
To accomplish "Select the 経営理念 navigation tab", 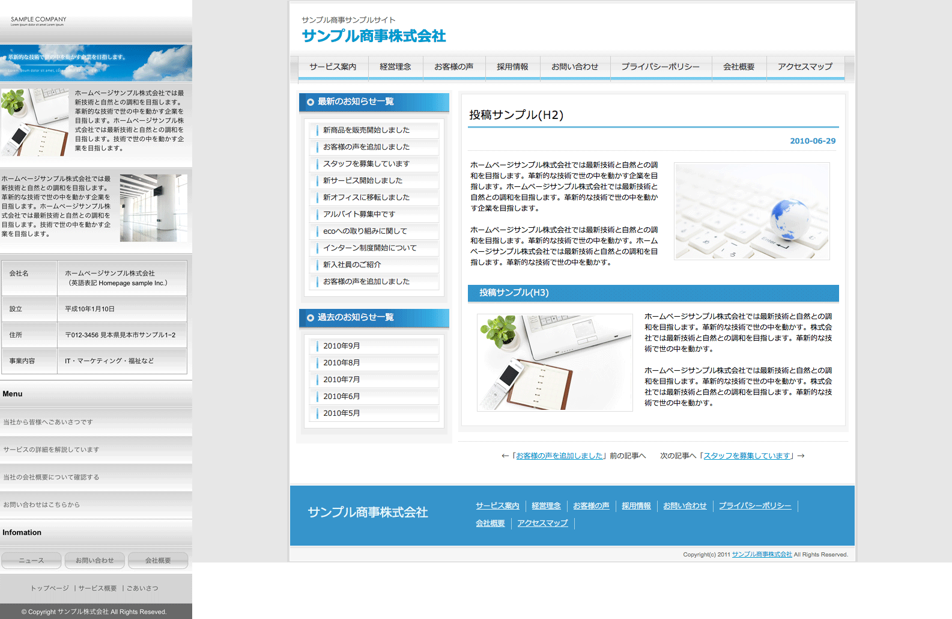I will pyautogui.click(x=395, y=67).
